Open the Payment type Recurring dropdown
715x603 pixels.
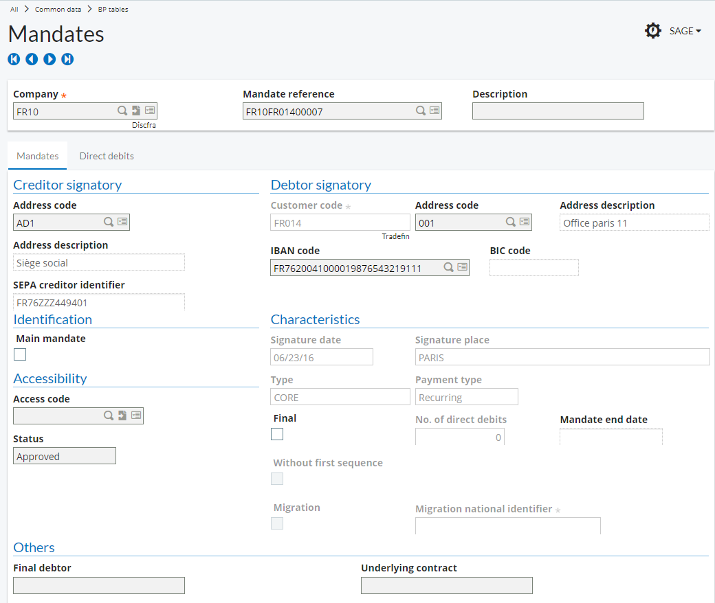467,397
